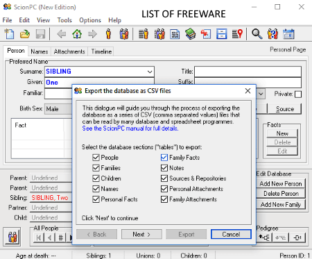Screen dimensions: 312x259
Task: Open the calendar icon in the toolbar
Action: click(288, 34)
